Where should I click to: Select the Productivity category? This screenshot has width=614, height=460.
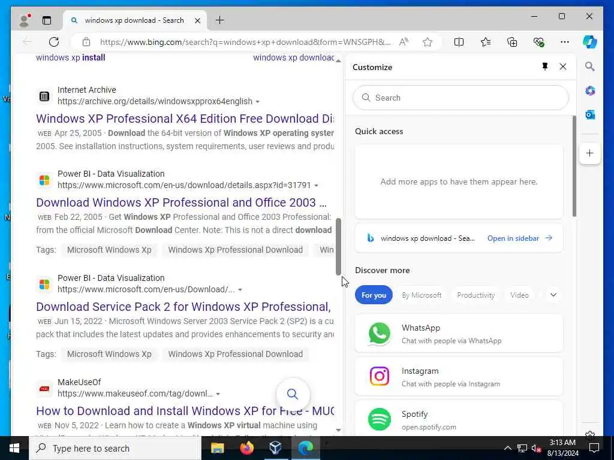pyautogui.click(x=475, y=295)
